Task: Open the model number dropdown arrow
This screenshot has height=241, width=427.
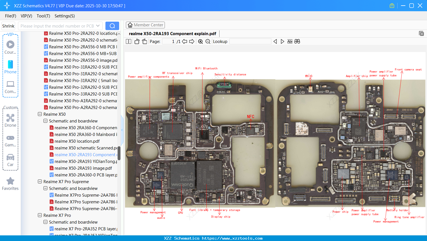Action: coord(98,26)
